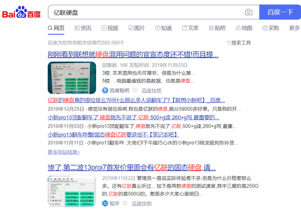Expand dropdown icon next to 知乎
Image resolution: width=301 pixels, height=210 pixels.
pos(125,203)
